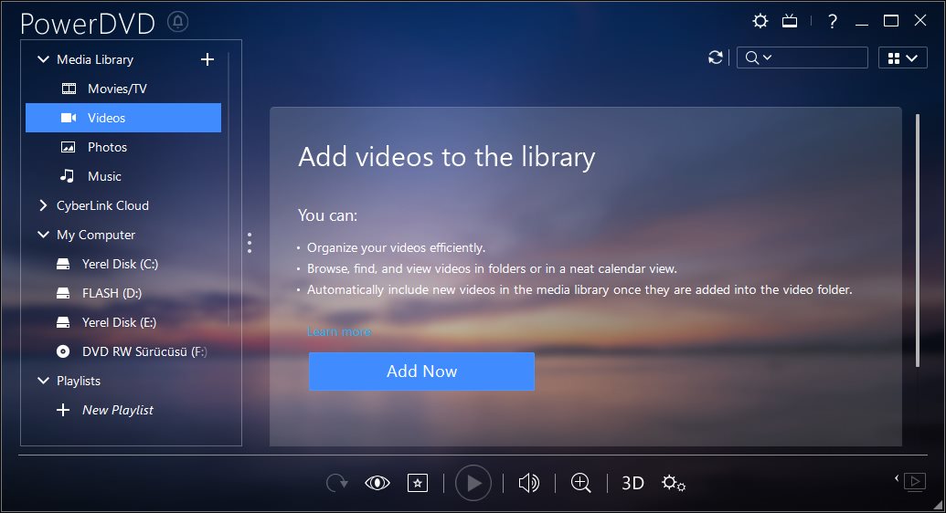Image resolution: width=946 pixels, height=513 pixels.
Task: Open the notifications bell next to PowerDVD
Action: pyautogui.click(x=177, y=22)
